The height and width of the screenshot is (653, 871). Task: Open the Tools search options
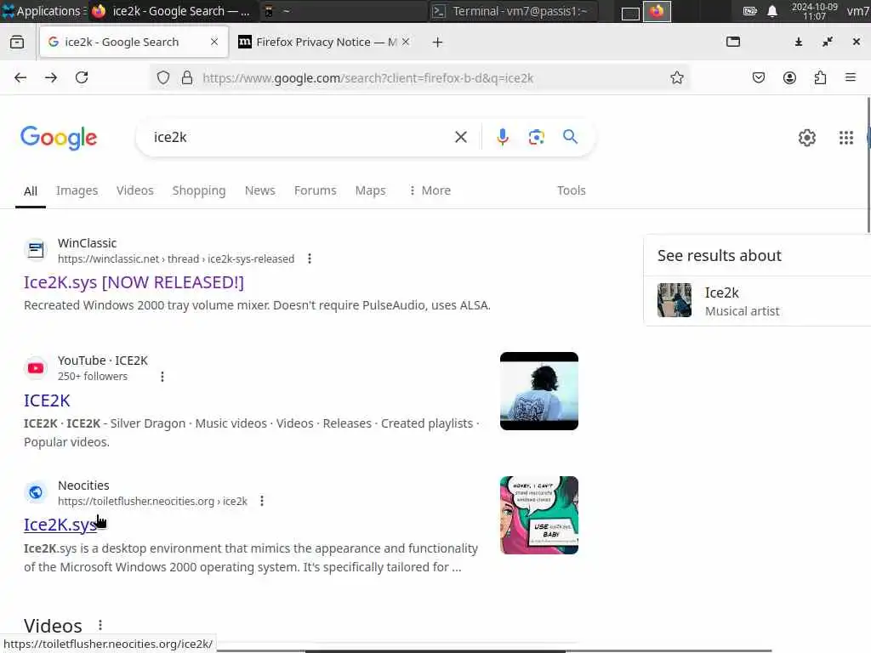coord(571,190)
